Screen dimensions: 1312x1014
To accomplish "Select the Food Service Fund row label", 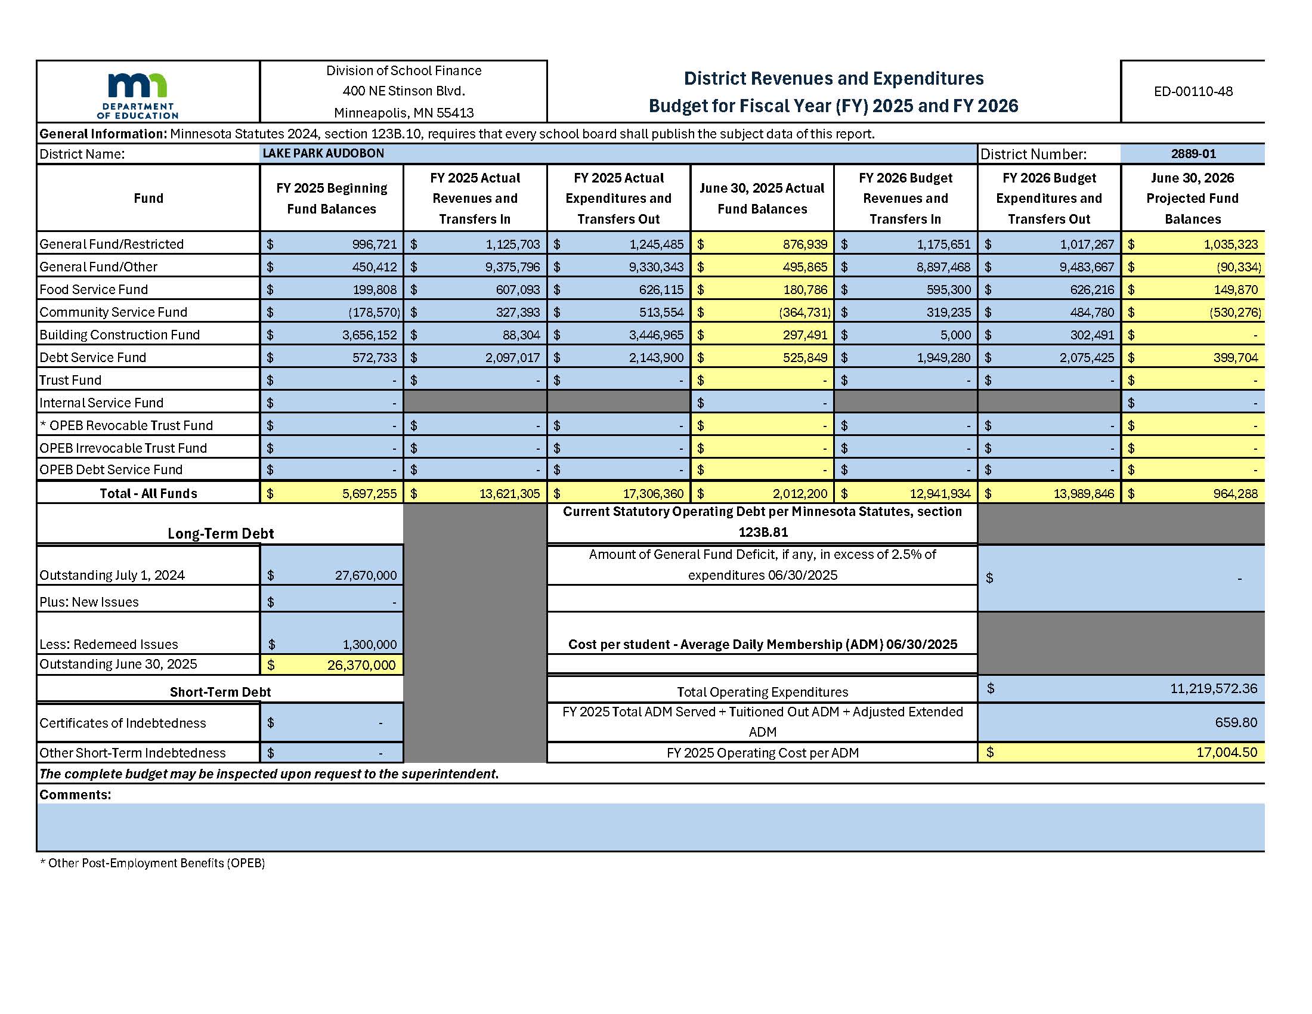I will pos(93,289).
